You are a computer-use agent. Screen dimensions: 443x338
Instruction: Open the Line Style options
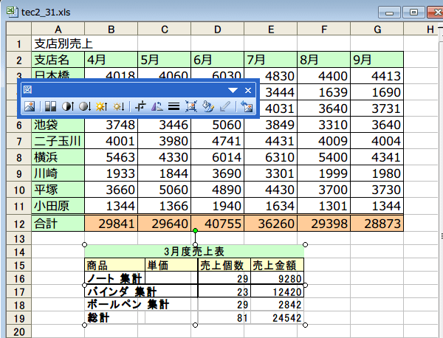(x=174, y=107)
